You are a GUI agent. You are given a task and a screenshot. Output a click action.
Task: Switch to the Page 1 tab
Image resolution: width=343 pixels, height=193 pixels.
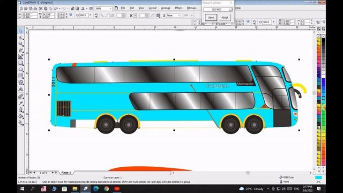(x=66, y=173)
